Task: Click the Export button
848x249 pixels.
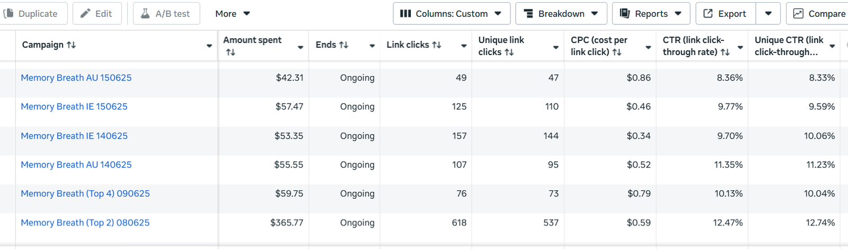Action: click(725, 14)
